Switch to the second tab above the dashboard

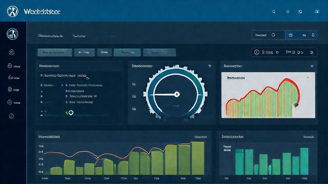coord(79,36)
